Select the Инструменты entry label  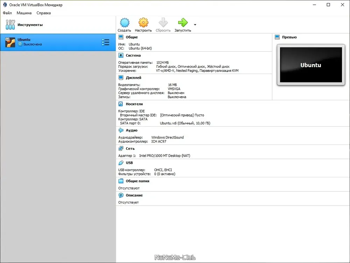click(x=30, y=25)
